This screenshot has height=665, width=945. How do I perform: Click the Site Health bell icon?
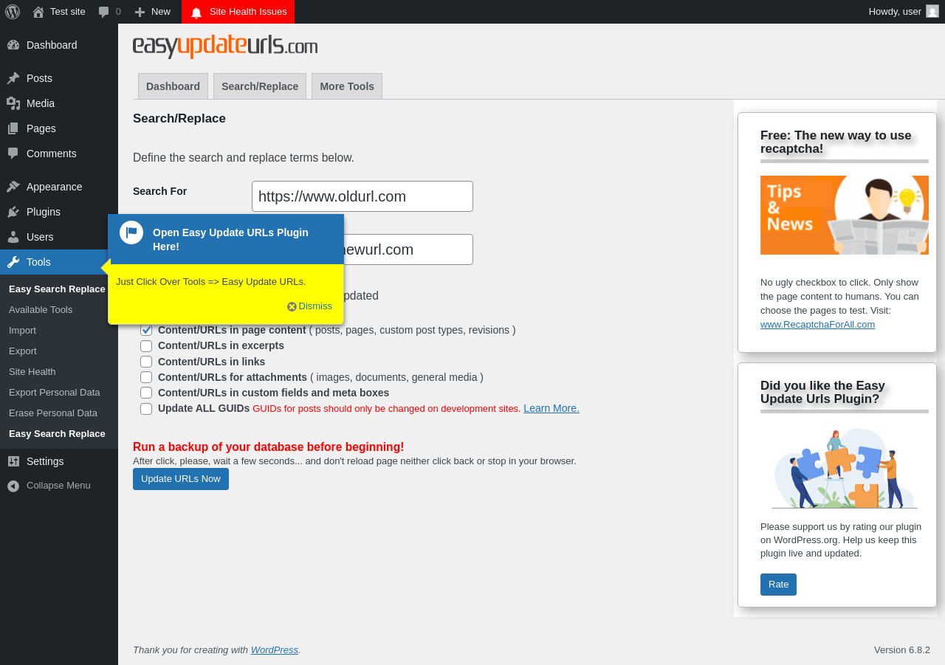coord(196,13)
